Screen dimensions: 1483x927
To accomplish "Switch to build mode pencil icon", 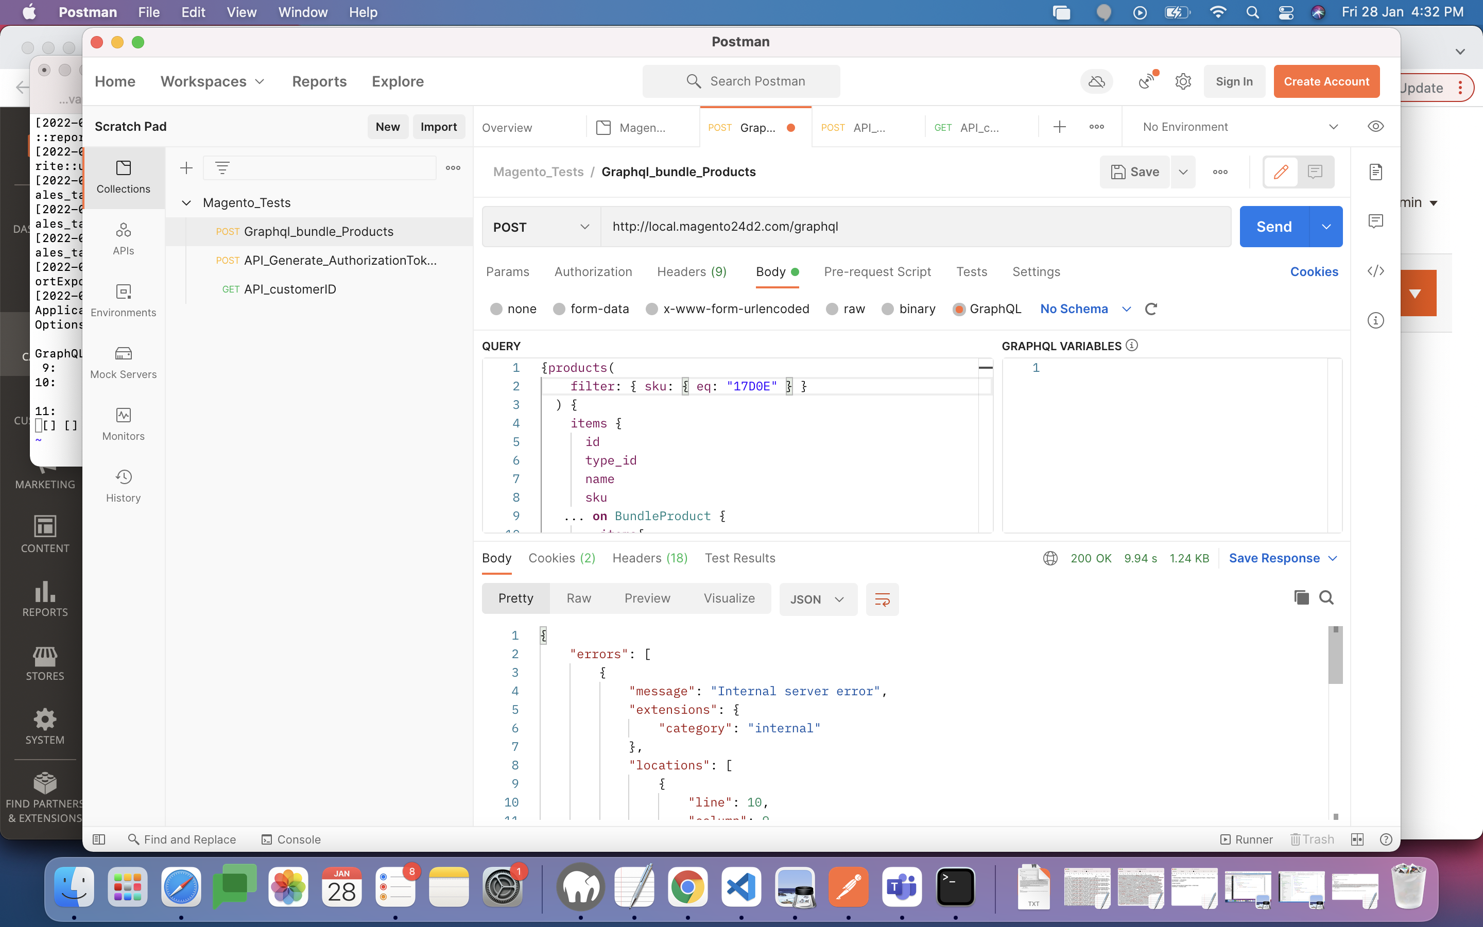I will (1281, 171).
